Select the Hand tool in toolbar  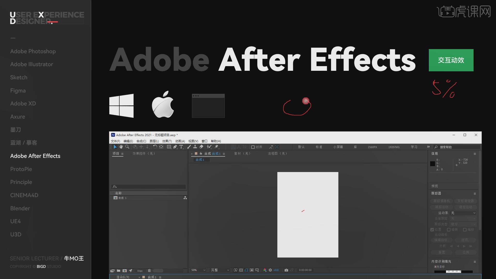(x=121, y=147)
